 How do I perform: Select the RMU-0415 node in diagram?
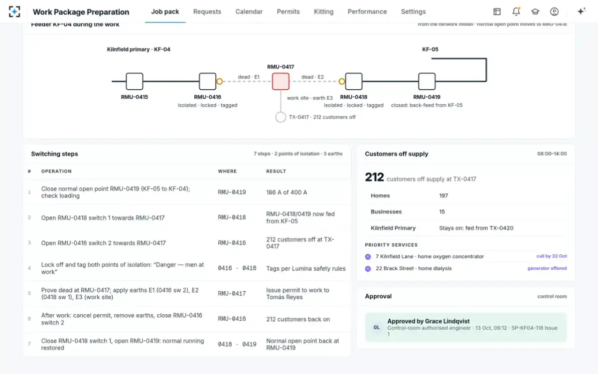135,81
